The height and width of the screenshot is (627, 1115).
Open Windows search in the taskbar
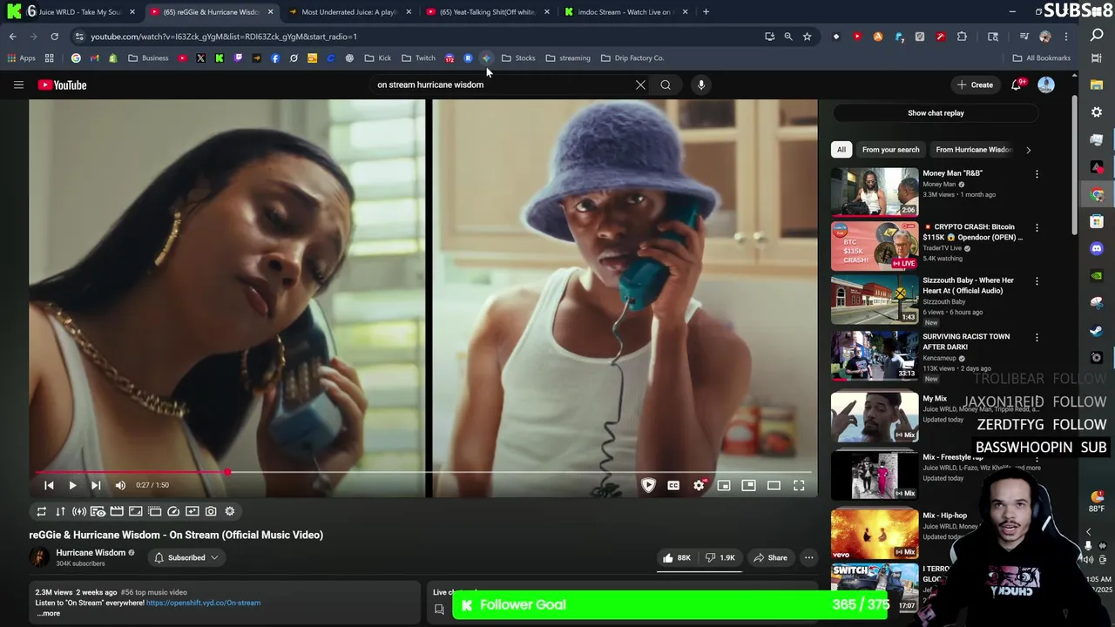coord(1097,35)
